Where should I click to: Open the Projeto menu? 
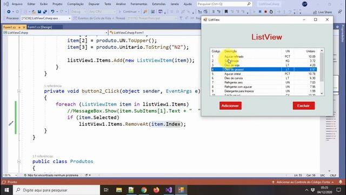57,4
